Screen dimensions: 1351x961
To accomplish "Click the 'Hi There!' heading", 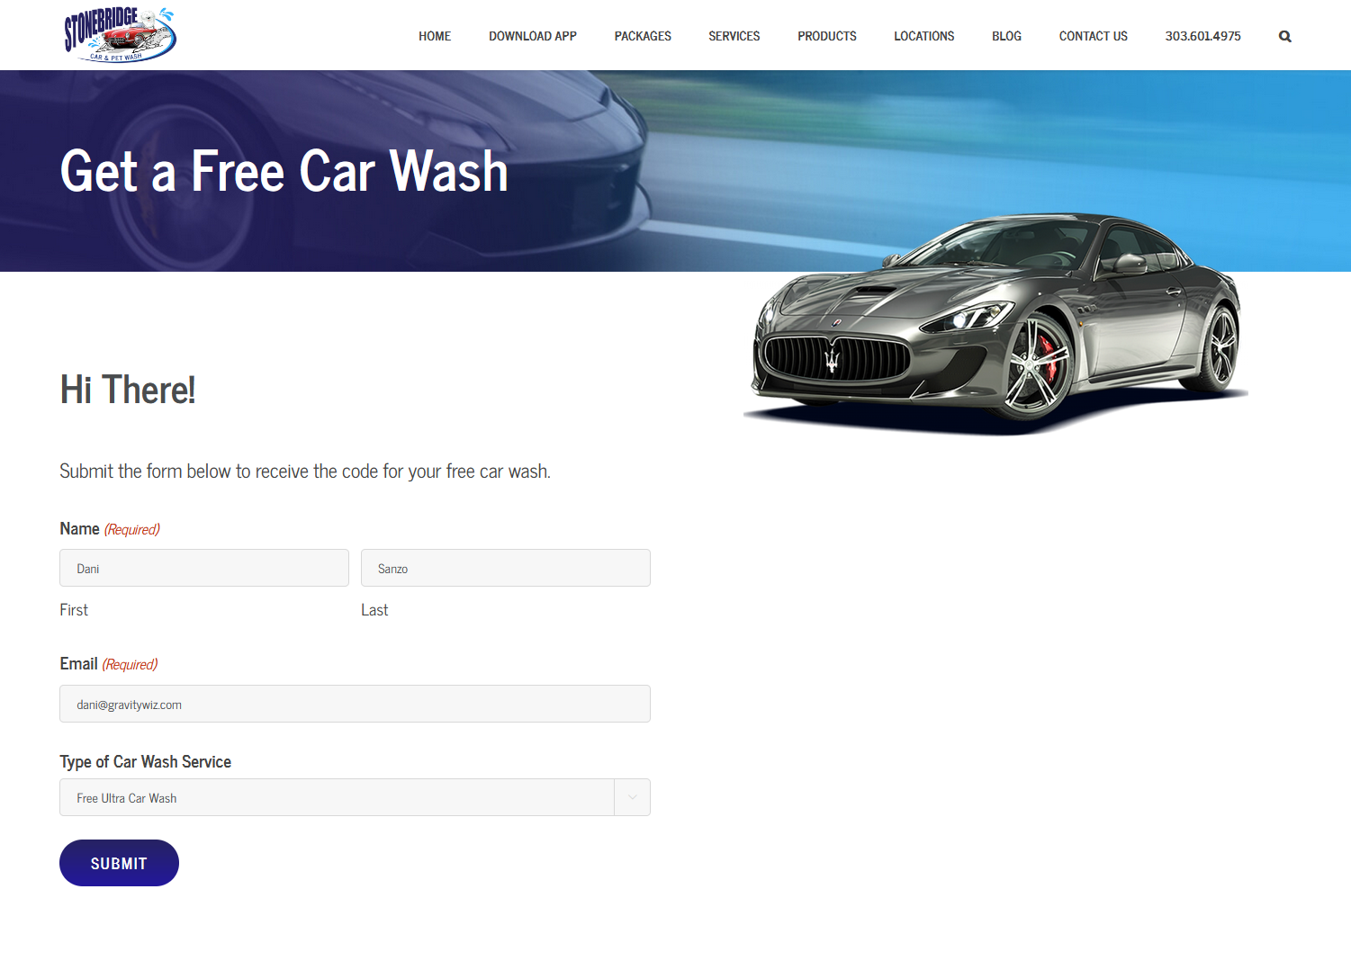I will pyautogui.click(x=128, y=390).
